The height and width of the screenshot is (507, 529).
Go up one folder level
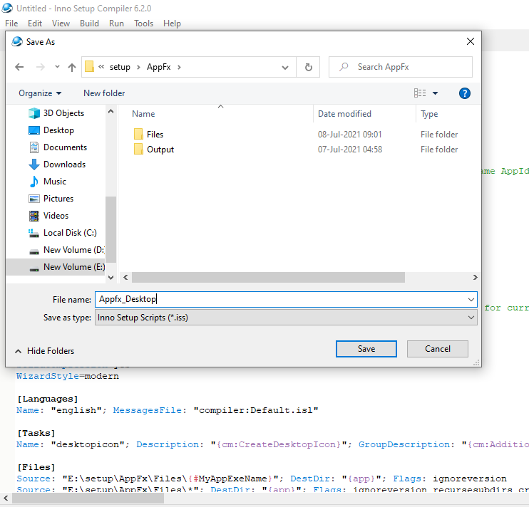pos(72,68)
